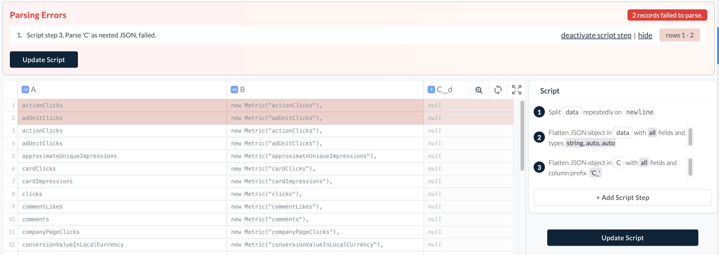
Task: Click the 'deactivate script step' link
Action: (x=596, y=35)
